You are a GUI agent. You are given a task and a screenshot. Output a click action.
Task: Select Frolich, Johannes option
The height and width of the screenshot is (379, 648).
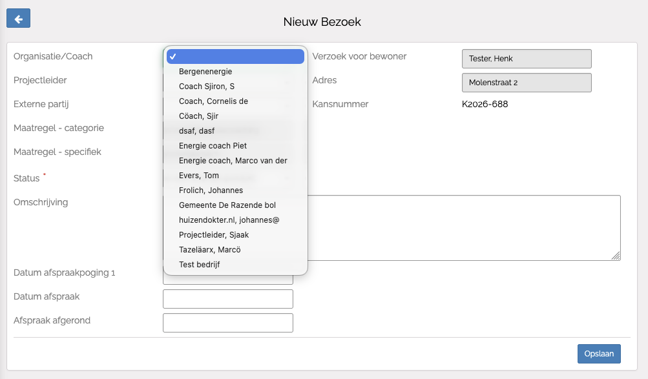(211, 190)
